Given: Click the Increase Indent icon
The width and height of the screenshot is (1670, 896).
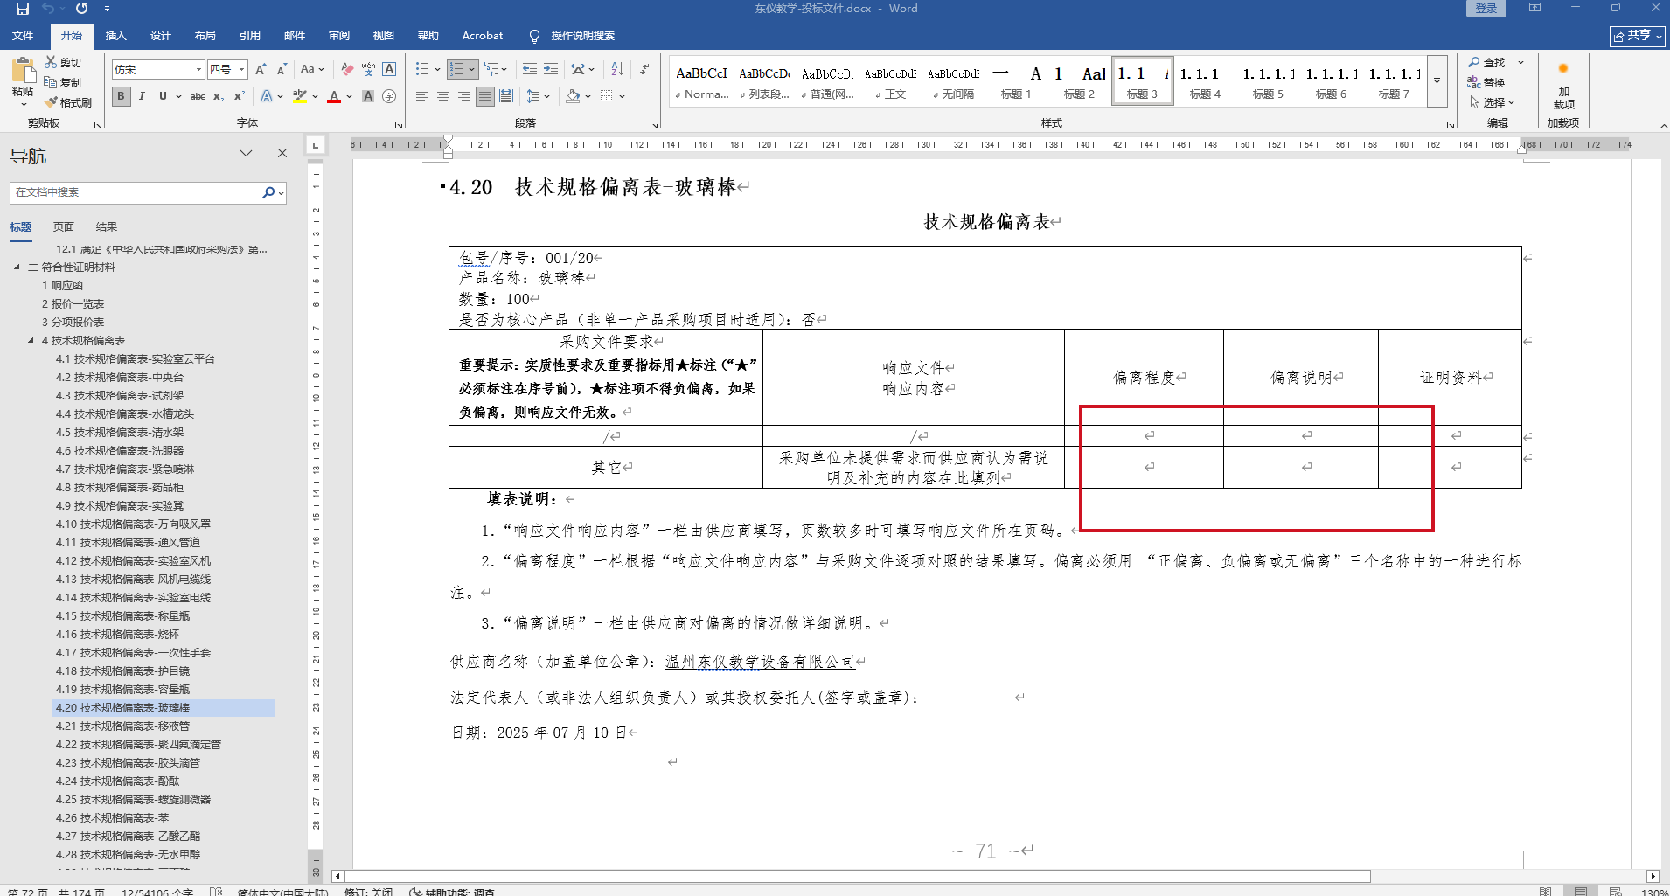Looking at the screenshot, I should 551,69.
